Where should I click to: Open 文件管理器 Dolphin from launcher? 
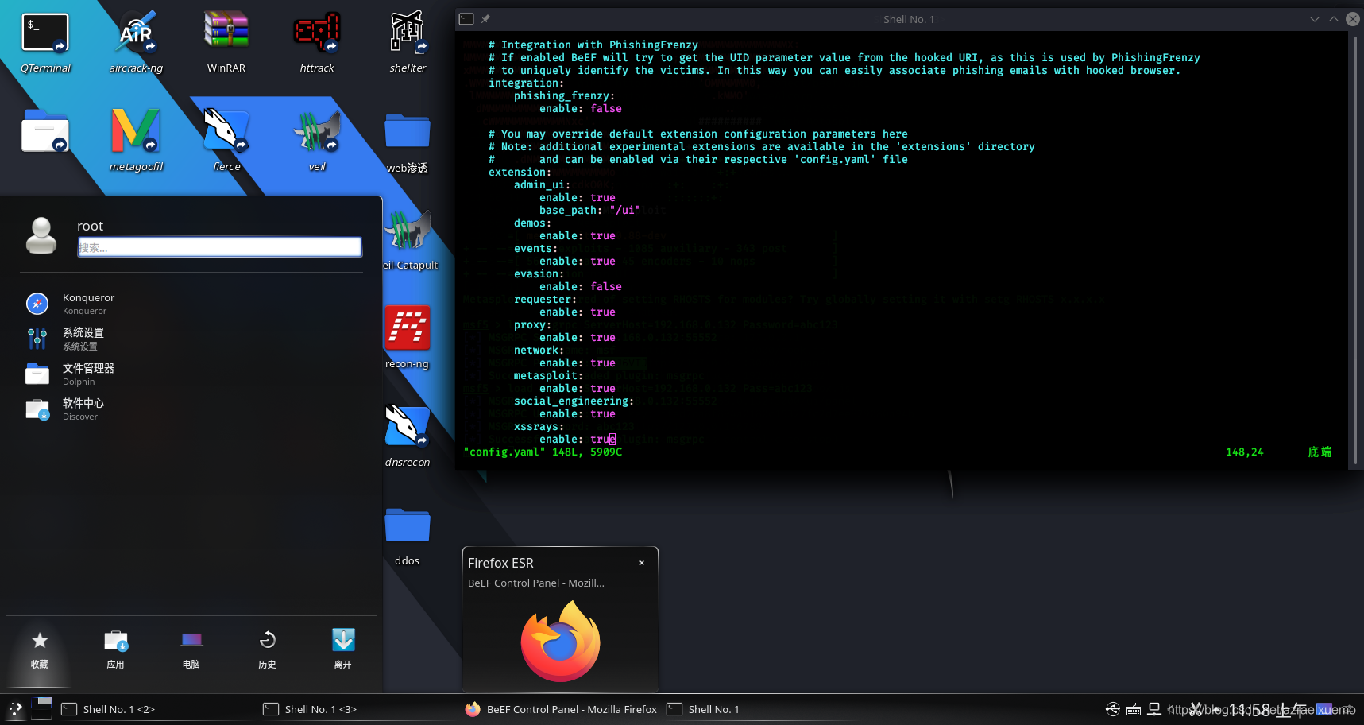click(x=191, y=374)
